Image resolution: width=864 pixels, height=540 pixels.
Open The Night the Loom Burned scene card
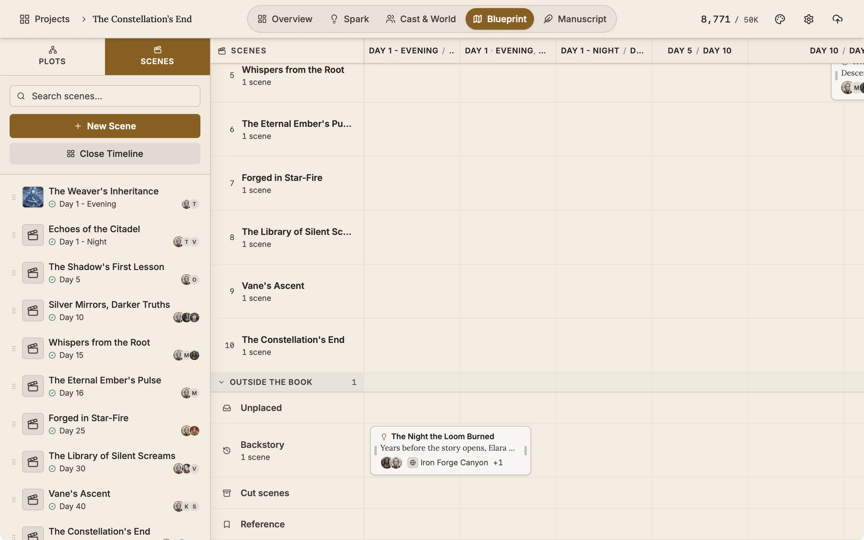(450, 450)
